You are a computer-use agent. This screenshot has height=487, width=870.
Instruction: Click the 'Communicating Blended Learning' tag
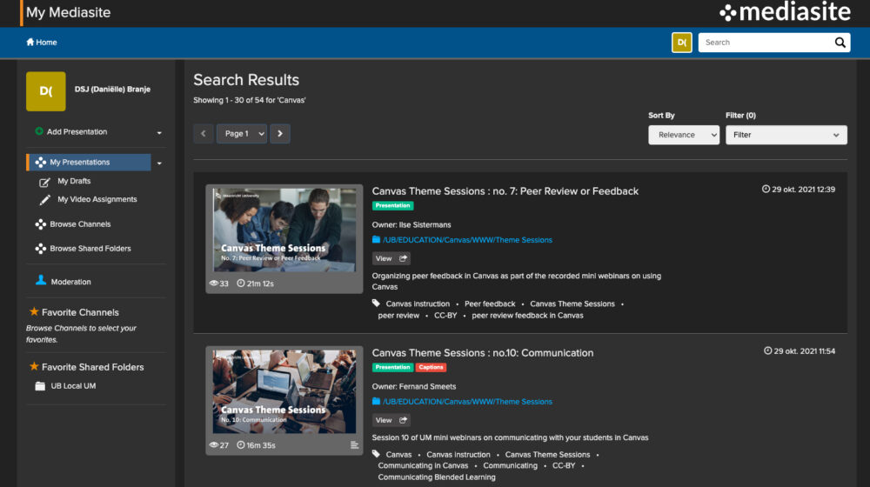click(437, 477)
